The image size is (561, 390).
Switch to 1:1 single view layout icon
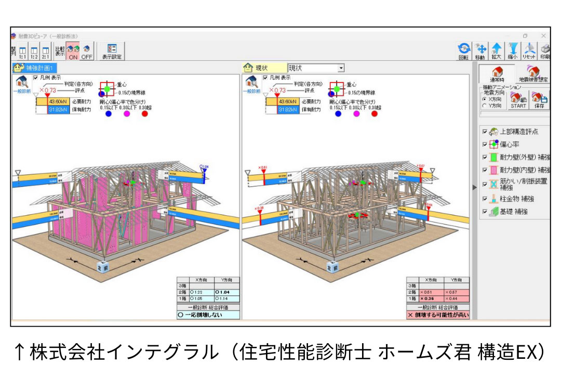coord(22,50)
